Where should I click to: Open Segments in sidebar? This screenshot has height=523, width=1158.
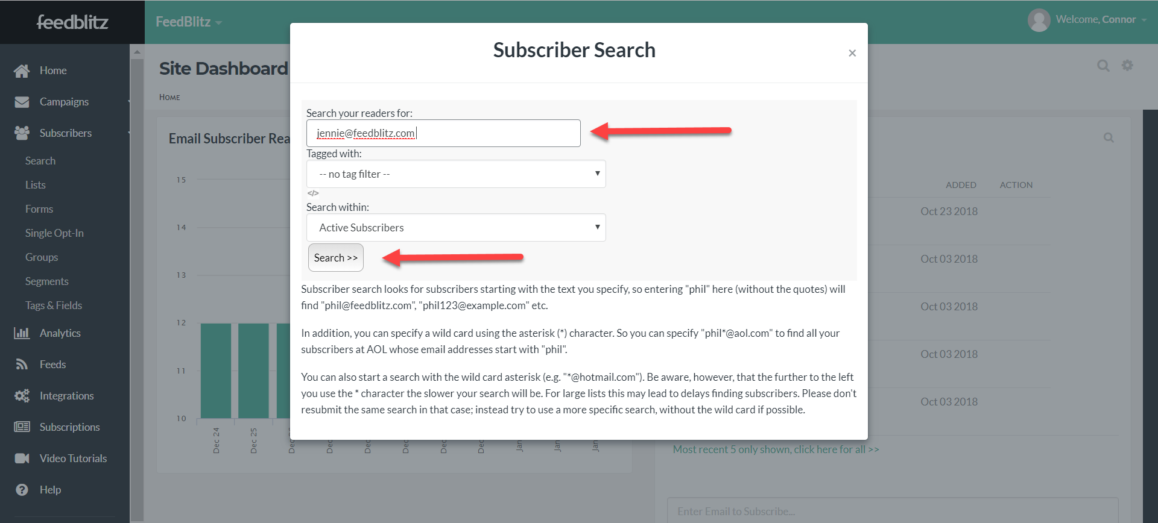pos(46,281)
